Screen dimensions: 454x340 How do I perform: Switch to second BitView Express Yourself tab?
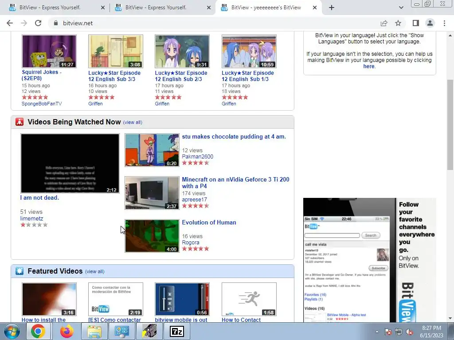(x=161, y=8)
